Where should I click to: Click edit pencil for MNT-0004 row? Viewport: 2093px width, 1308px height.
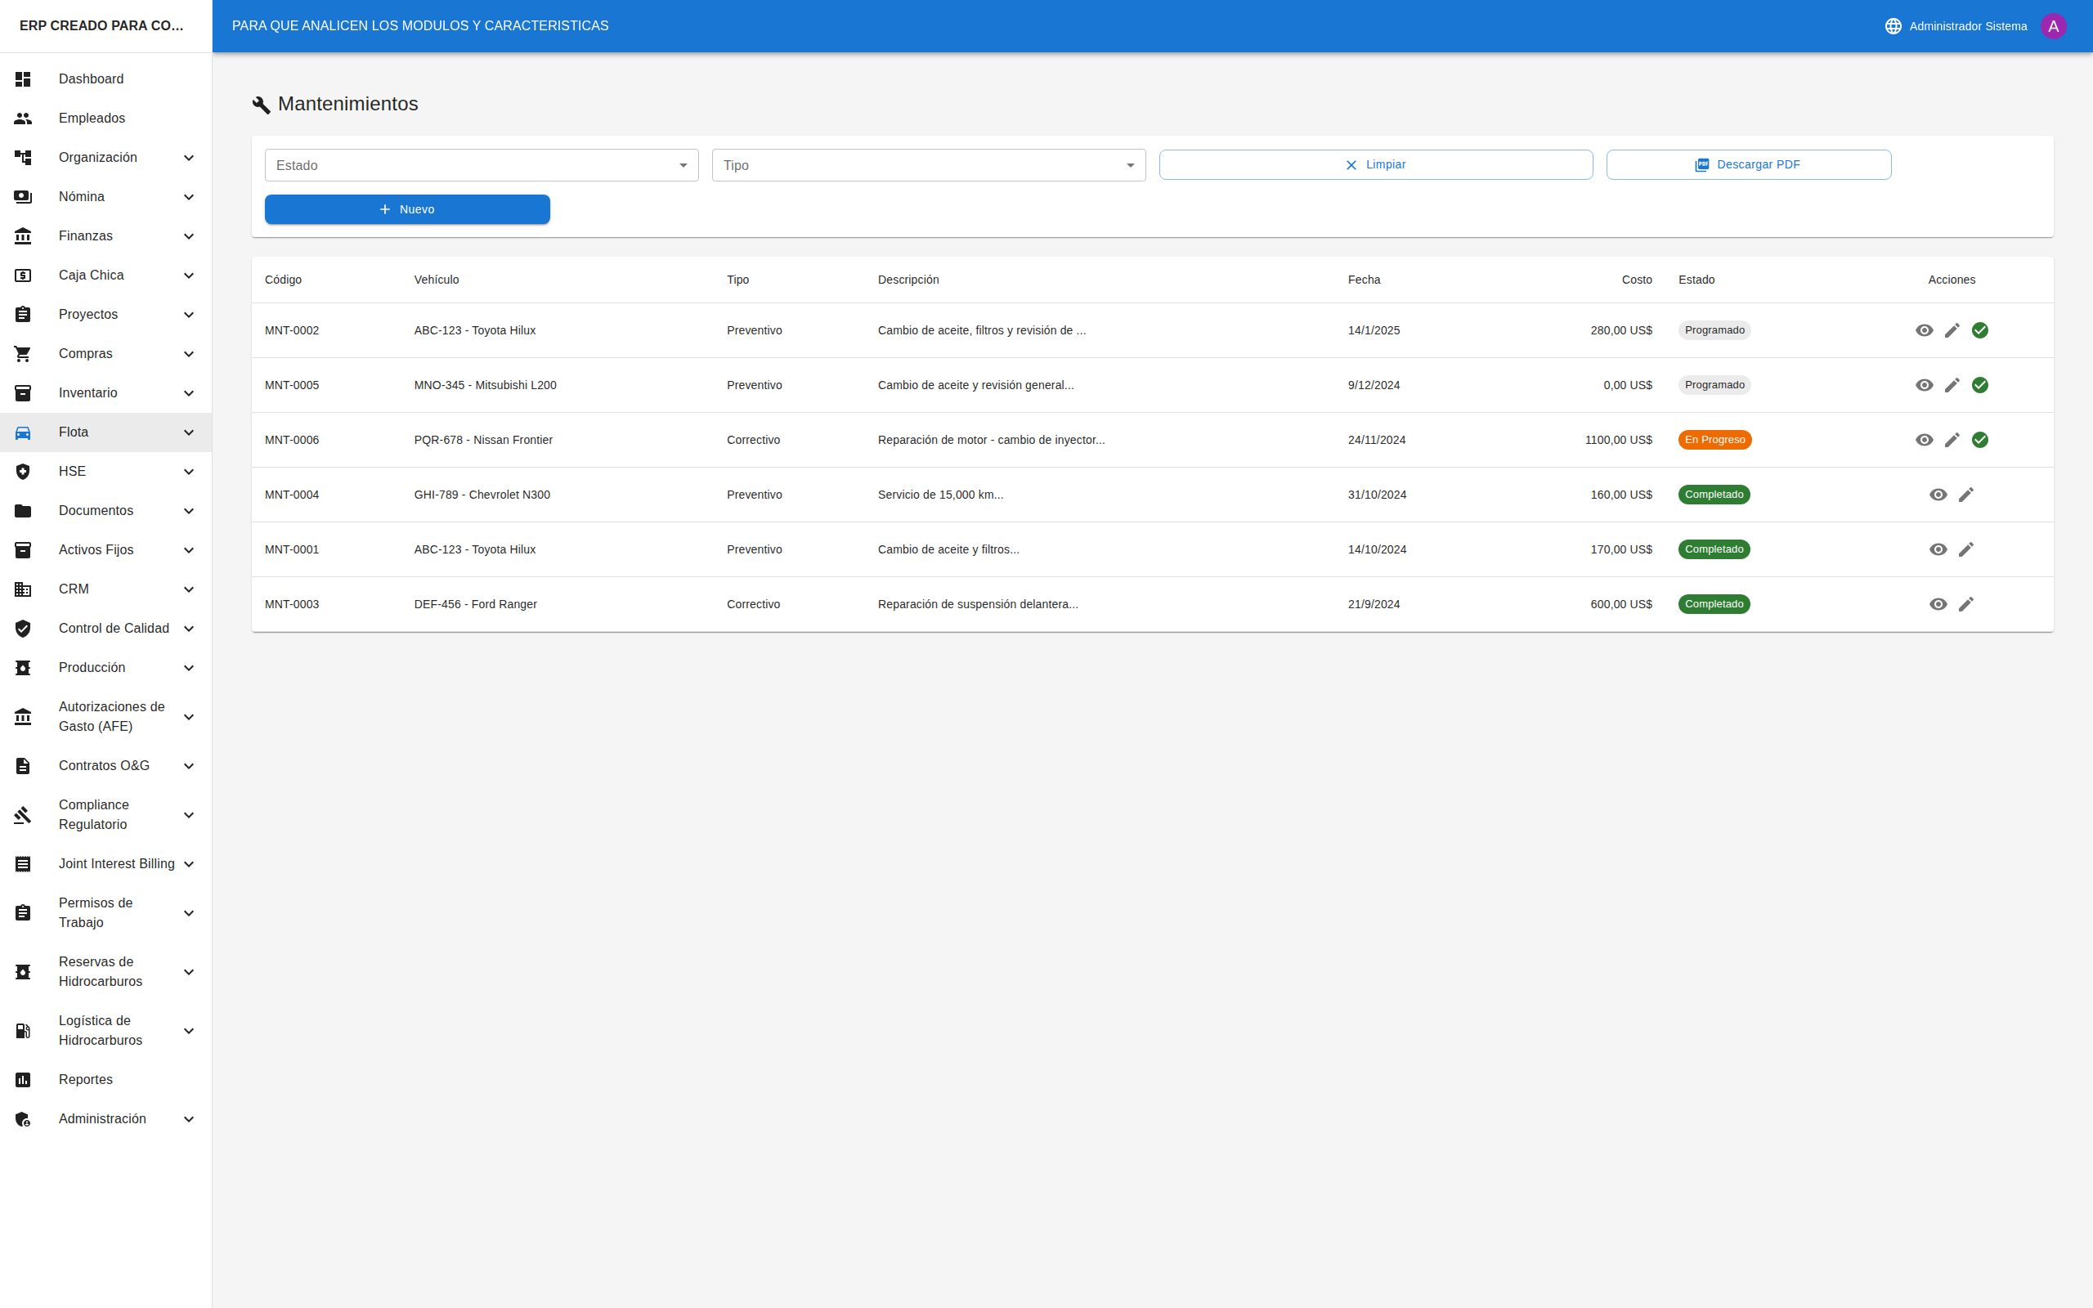pos(1965,495)
